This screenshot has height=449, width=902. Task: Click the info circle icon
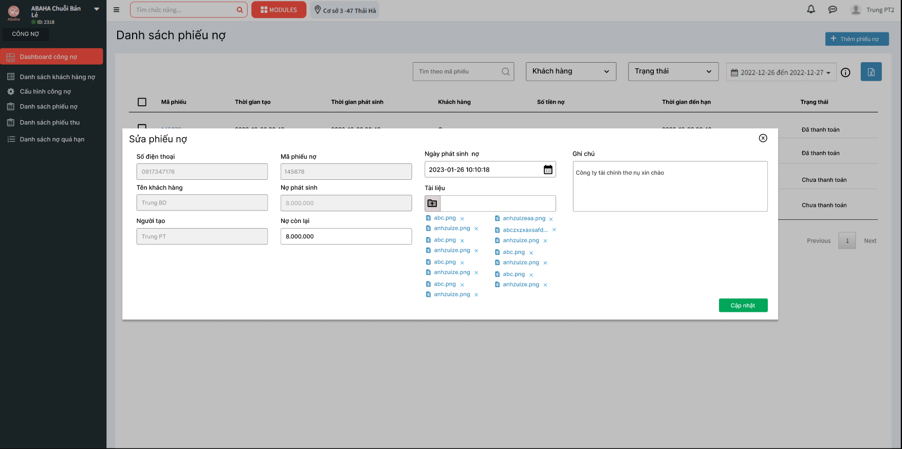(845, 72)
